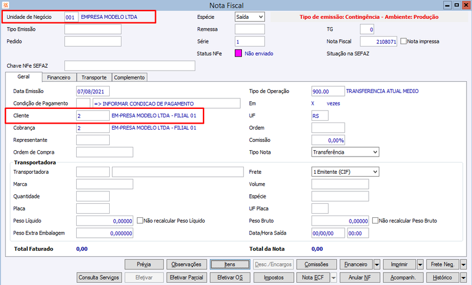Click the Prévia button
472x285 pixels.
click(x=144, y=264)
